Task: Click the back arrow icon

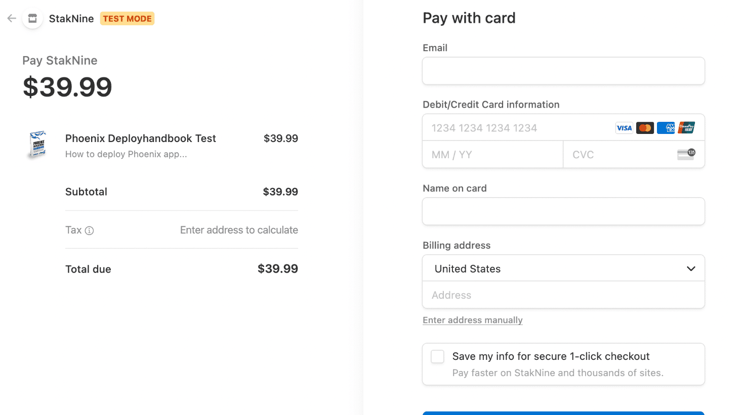Action: tap(12, 19)
